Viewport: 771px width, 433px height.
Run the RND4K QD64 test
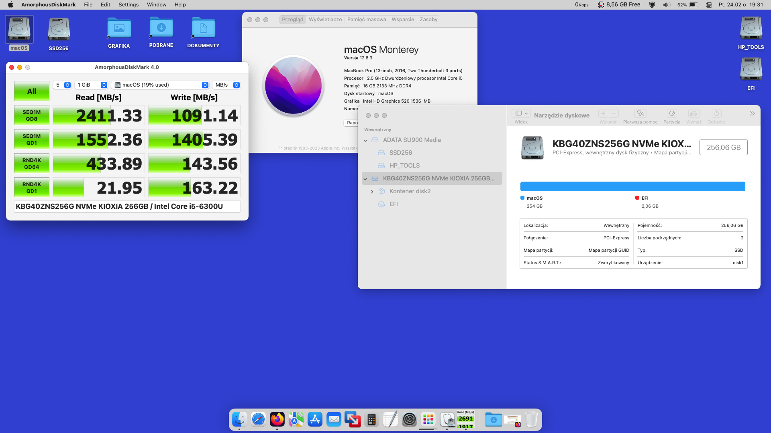32,164
